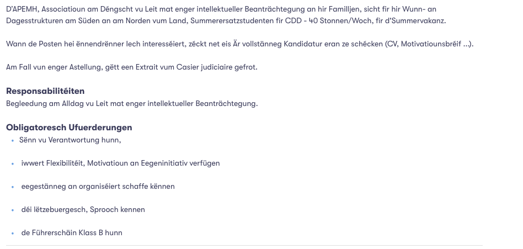Click the Begleedung am Alldag sentence

coord(132,104)
